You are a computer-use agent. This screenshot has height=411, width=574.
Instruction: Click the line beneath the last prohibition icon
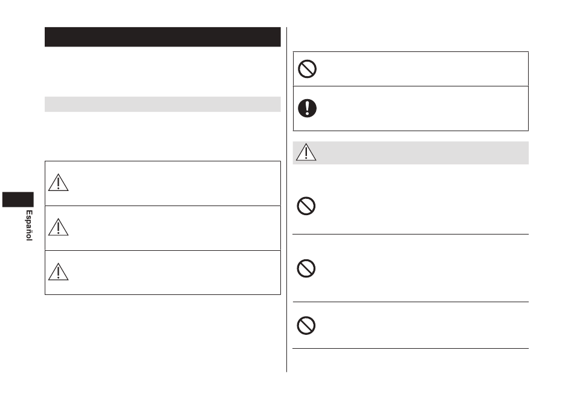tap(410, 348)
